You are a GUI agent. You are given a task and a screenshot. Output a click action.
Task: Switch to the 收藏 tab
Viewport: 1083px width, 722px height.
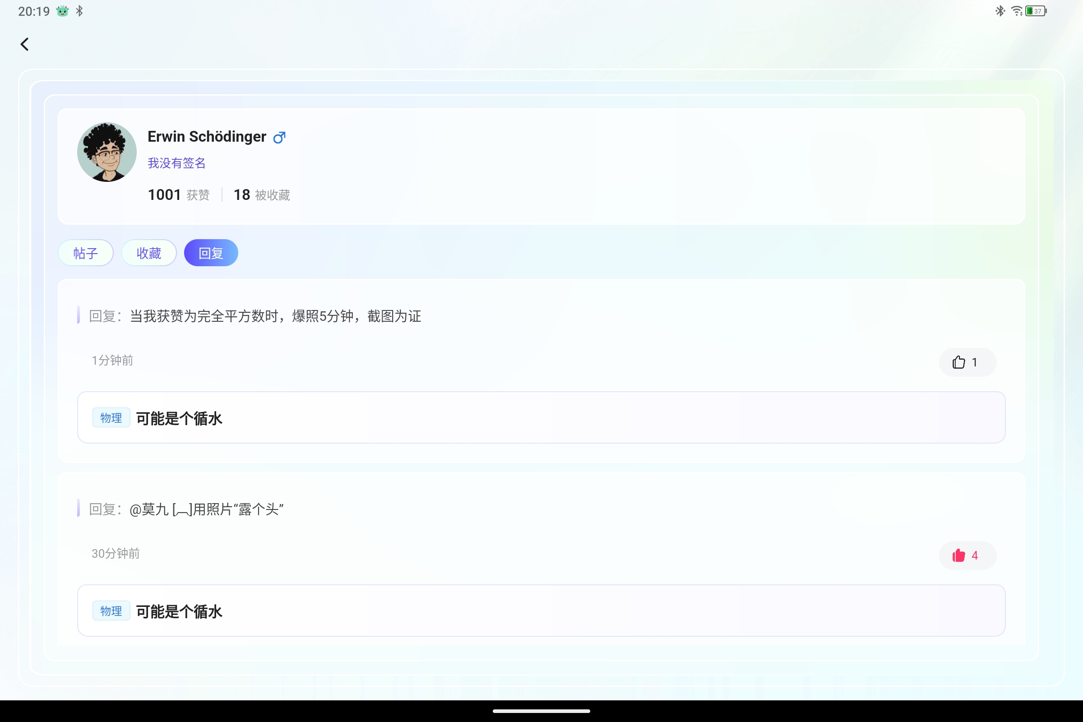pos(149,253)
